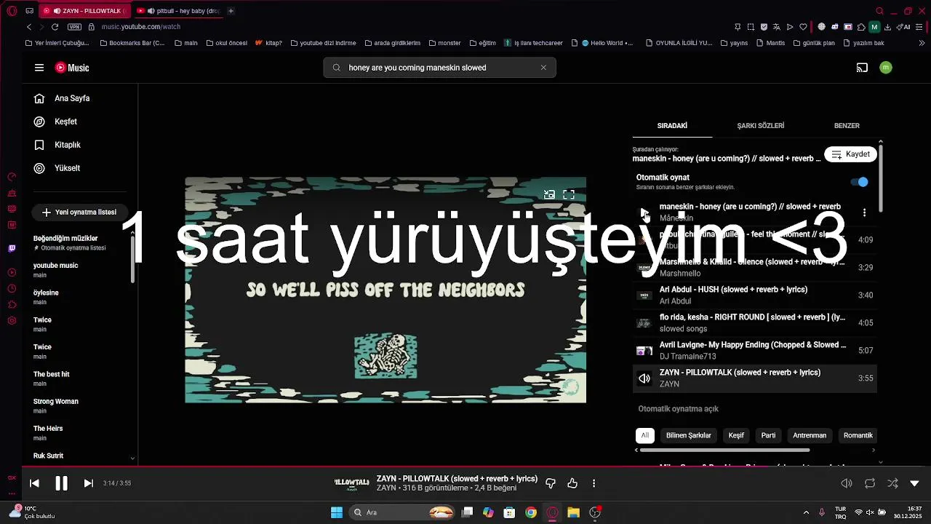The height and width of the screenshot is (524, 931).
Task: Open more options in player bar
Action: tap(594, 483)
